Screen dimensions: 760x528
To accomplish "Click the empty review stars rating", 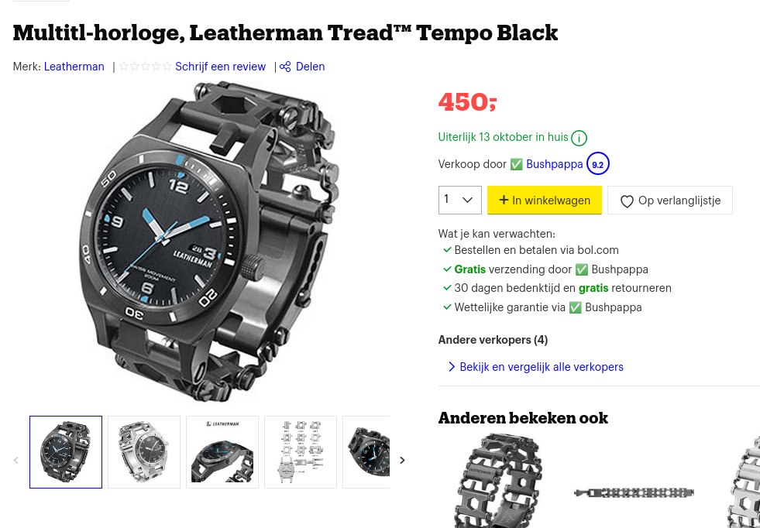I will (146, 67).
